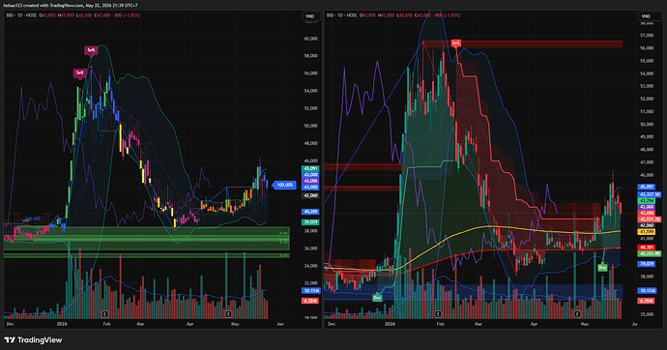Click the upper Sell marker on the left chart
The width and height of the screenshot is (667, 350).
91,50
